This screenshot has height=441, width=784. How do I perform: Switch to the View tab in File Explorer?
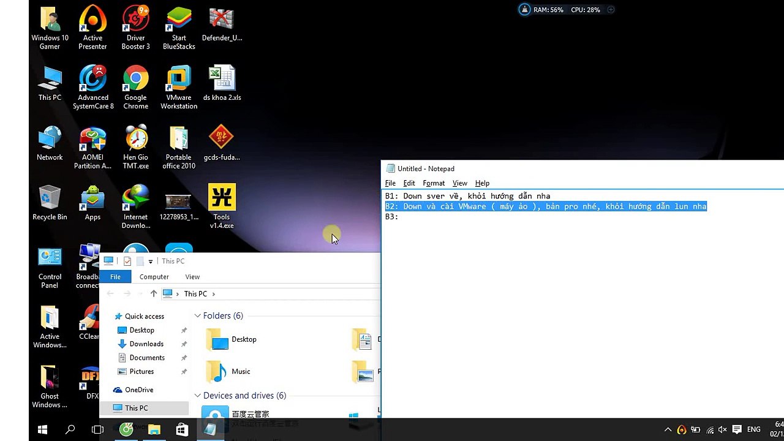coord(192,277)
